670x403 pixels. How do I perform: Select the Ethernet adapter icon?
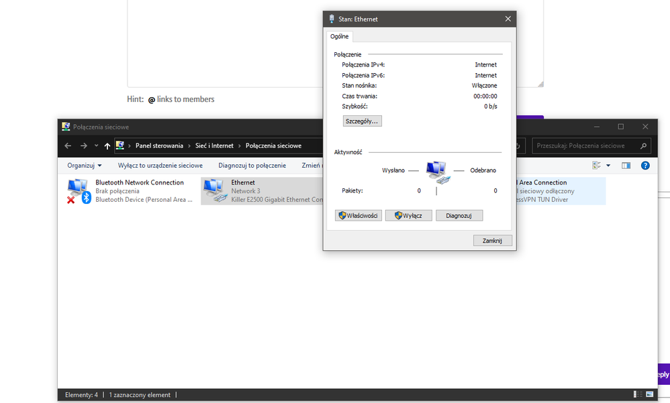tap(215, 191)
